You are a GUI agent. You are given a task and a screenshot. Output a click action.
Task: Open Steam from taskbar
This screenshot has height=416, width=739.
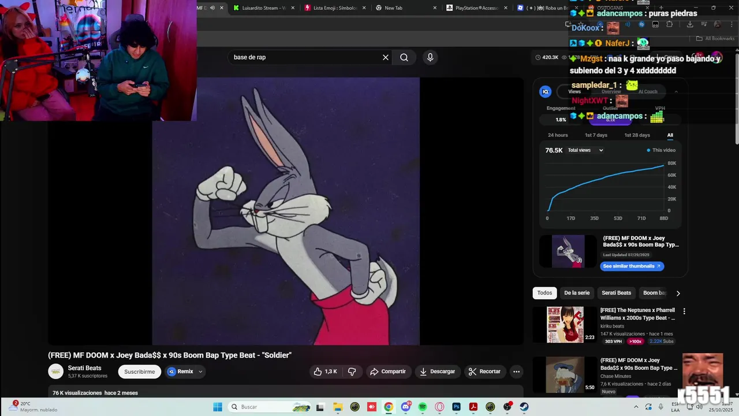[524, 407]
